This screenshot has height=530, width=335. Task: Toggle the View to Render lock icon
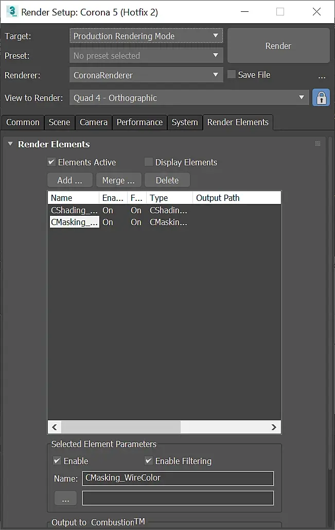click(321, 98)
